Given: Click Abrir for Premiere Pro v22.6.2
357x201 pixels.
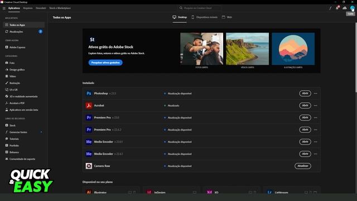Looking at the screenshot, I should point(305,130).
